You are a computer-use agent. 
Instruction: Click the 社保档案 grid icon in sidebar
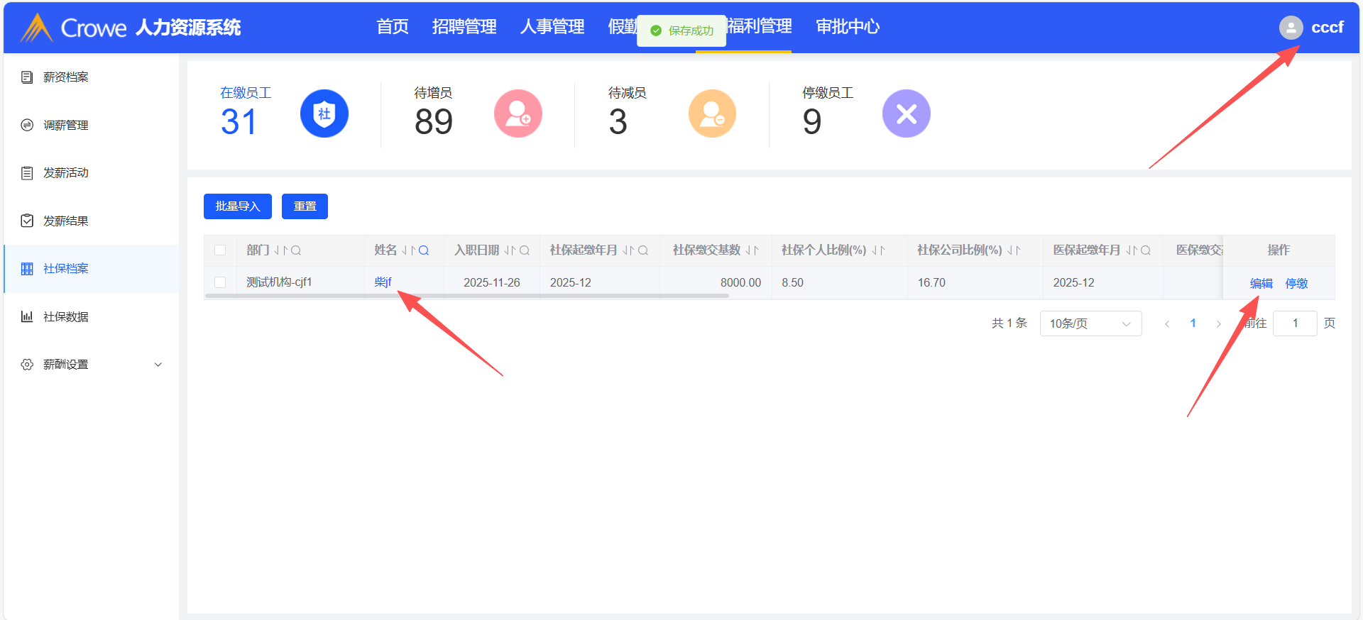27,269
